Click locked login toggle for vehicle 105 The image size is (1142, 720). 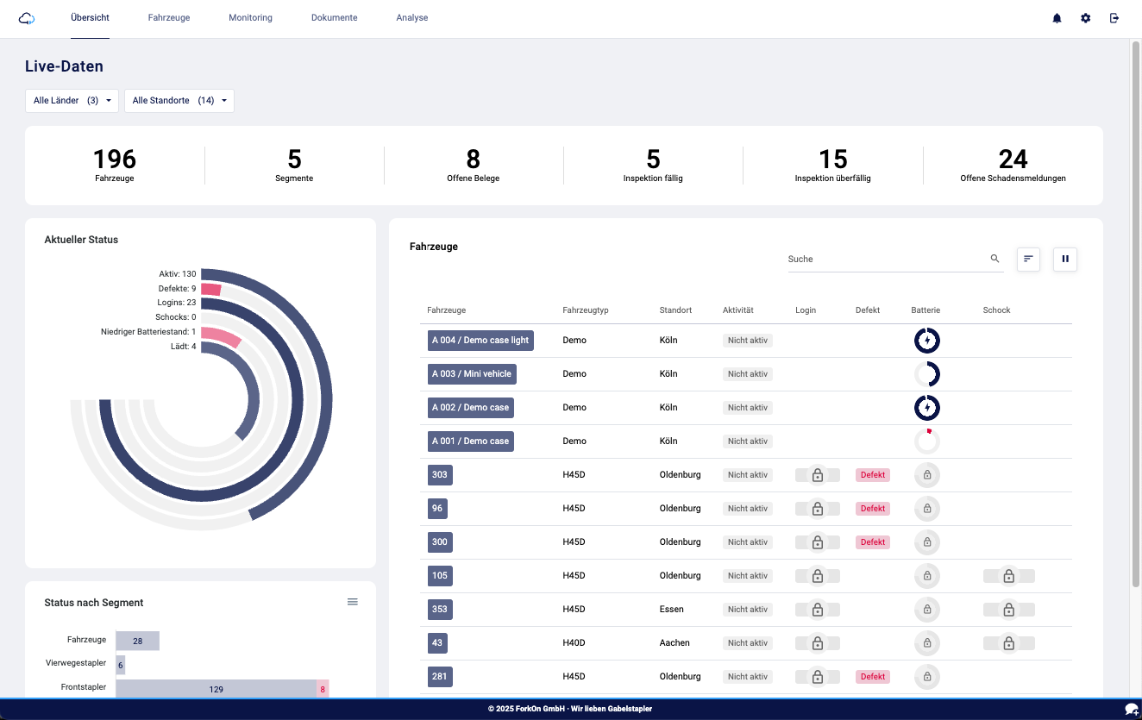point(818,576)
